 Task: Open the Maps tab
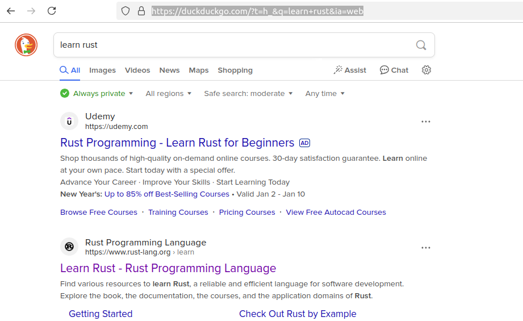click(x=199, y=70)
